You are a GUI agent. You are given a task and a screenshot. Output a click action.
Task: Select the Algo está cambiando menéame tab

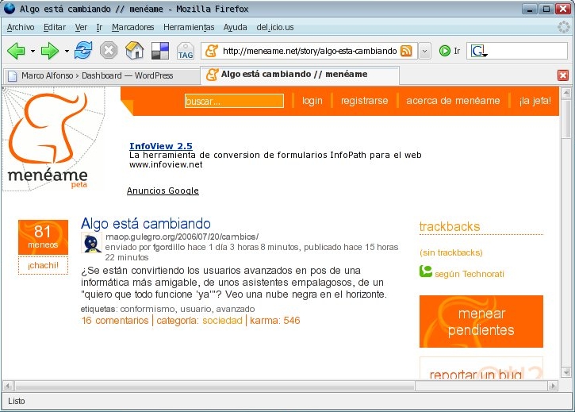(300, 74)
